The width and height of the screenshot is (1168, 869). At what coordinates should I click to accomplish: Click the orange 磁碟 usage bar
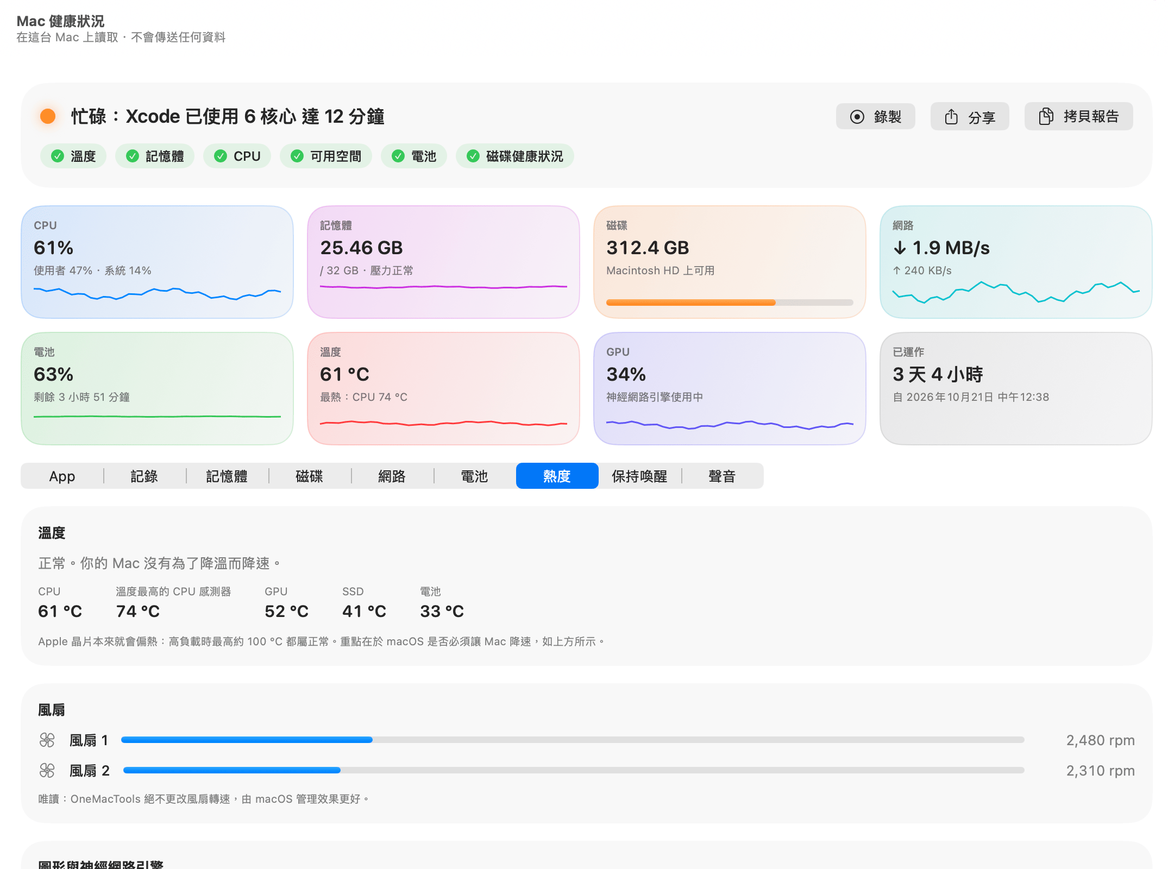pos(730,303)
